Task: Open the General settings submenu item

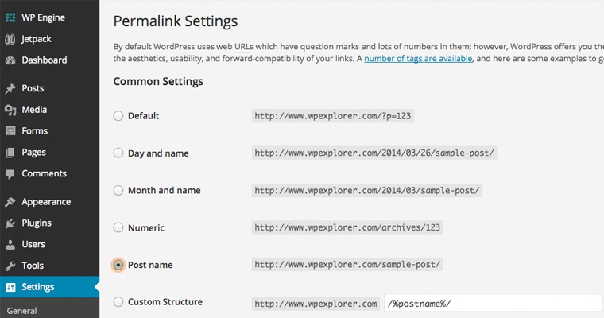Action: point(21,311)
